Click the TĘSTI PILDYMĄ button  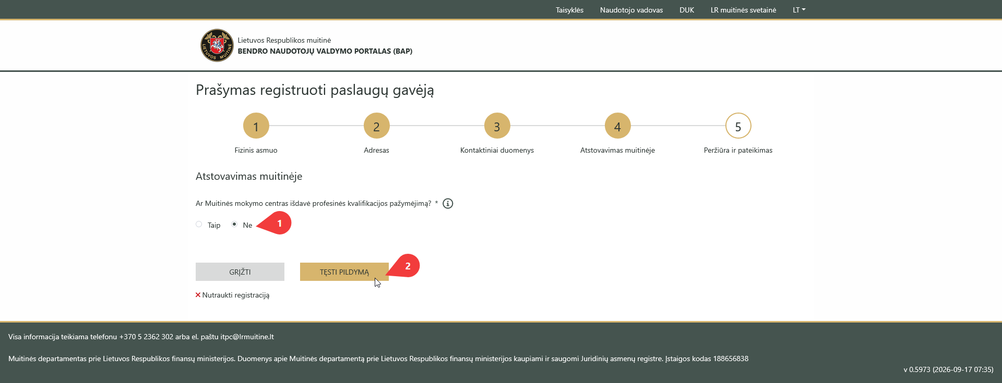click(x=344, y=272)
